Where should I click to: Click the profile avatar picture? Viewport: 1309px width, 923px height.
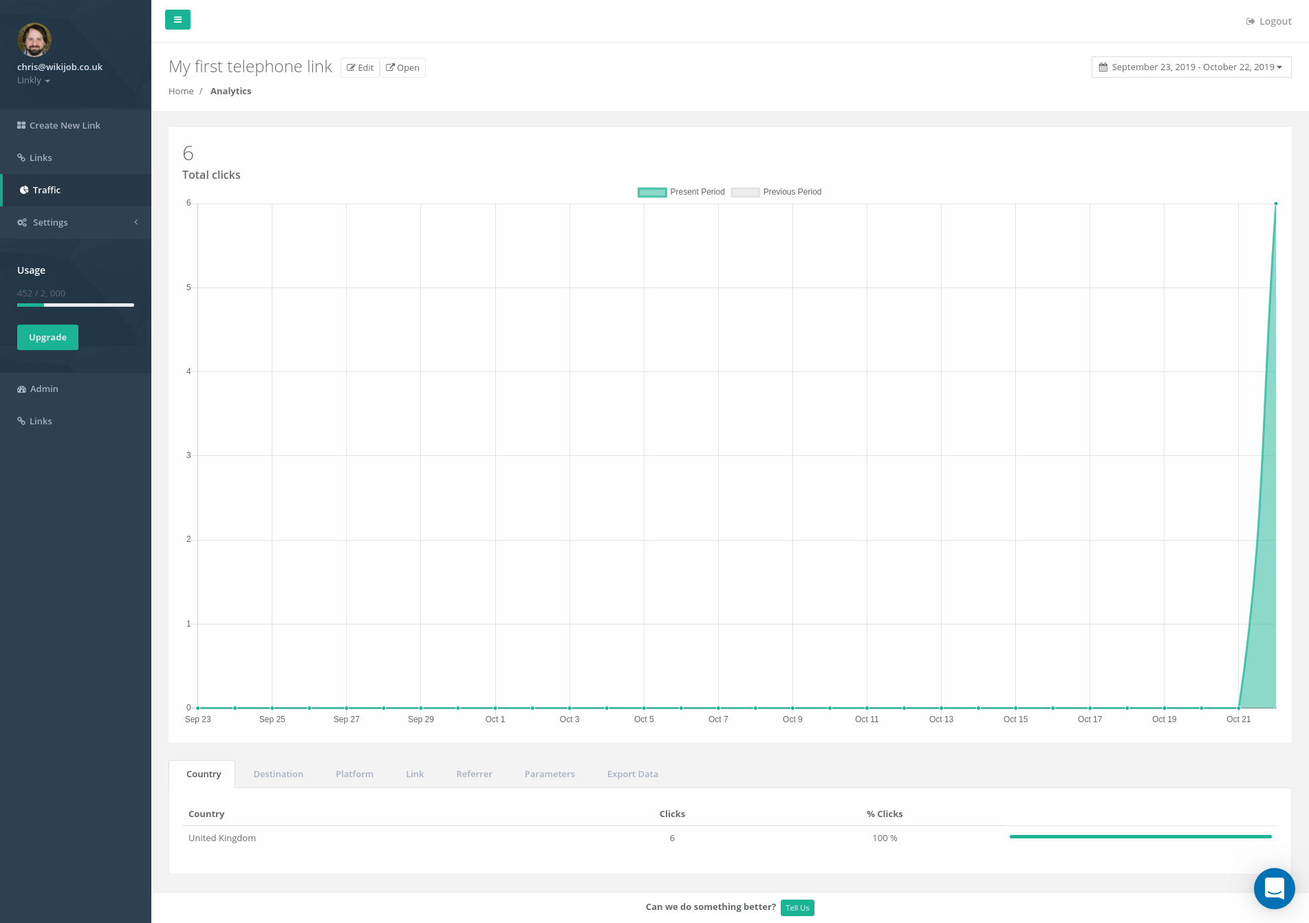[x=34, y=40]
